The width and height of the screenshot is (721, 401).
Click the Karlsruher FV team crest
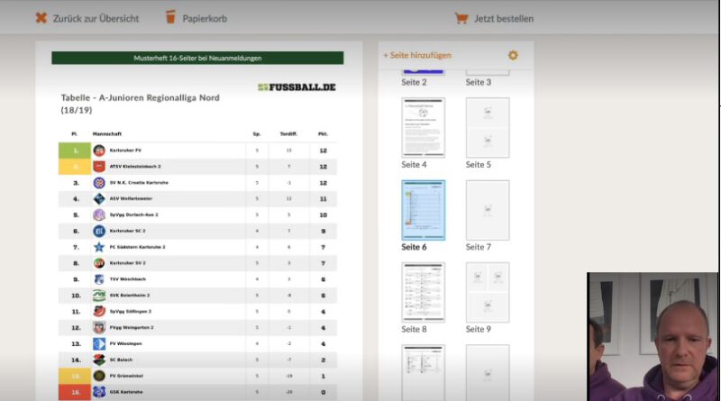(x=99, y=150)
